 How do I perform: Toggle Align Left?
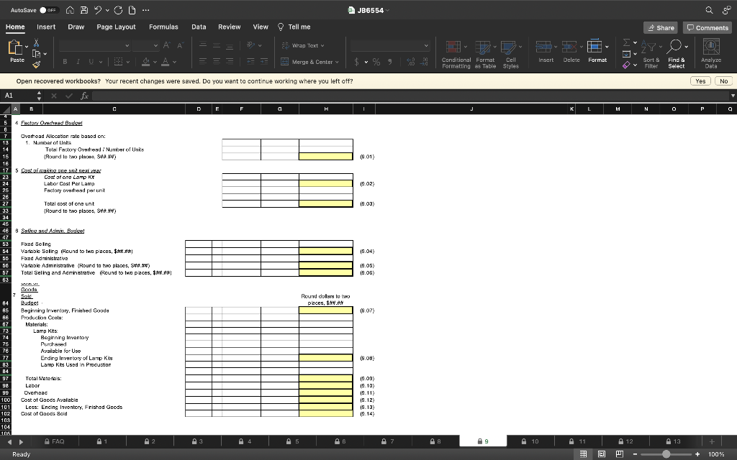pyautogui.click(x=202, y=61)
